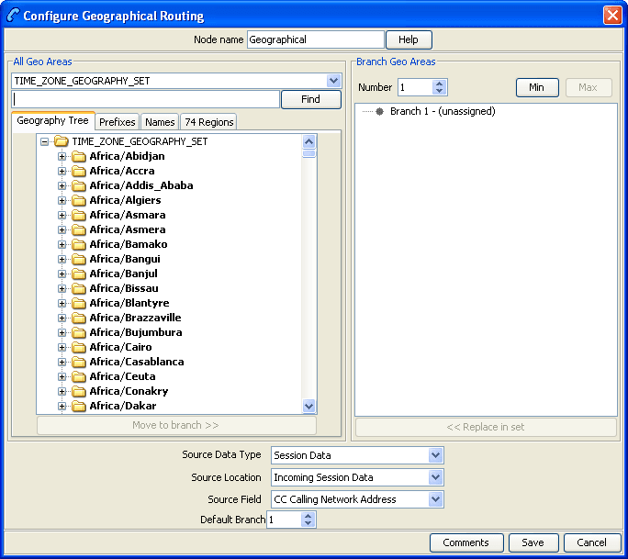Click the Africa/Dakar folder icon
628x559 pixels.
(x=79, y=406)
